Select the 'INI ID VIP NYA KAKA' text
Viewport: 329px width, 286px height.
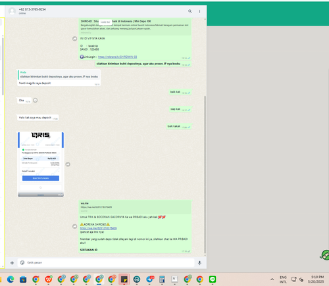click(x=92, y=38)
